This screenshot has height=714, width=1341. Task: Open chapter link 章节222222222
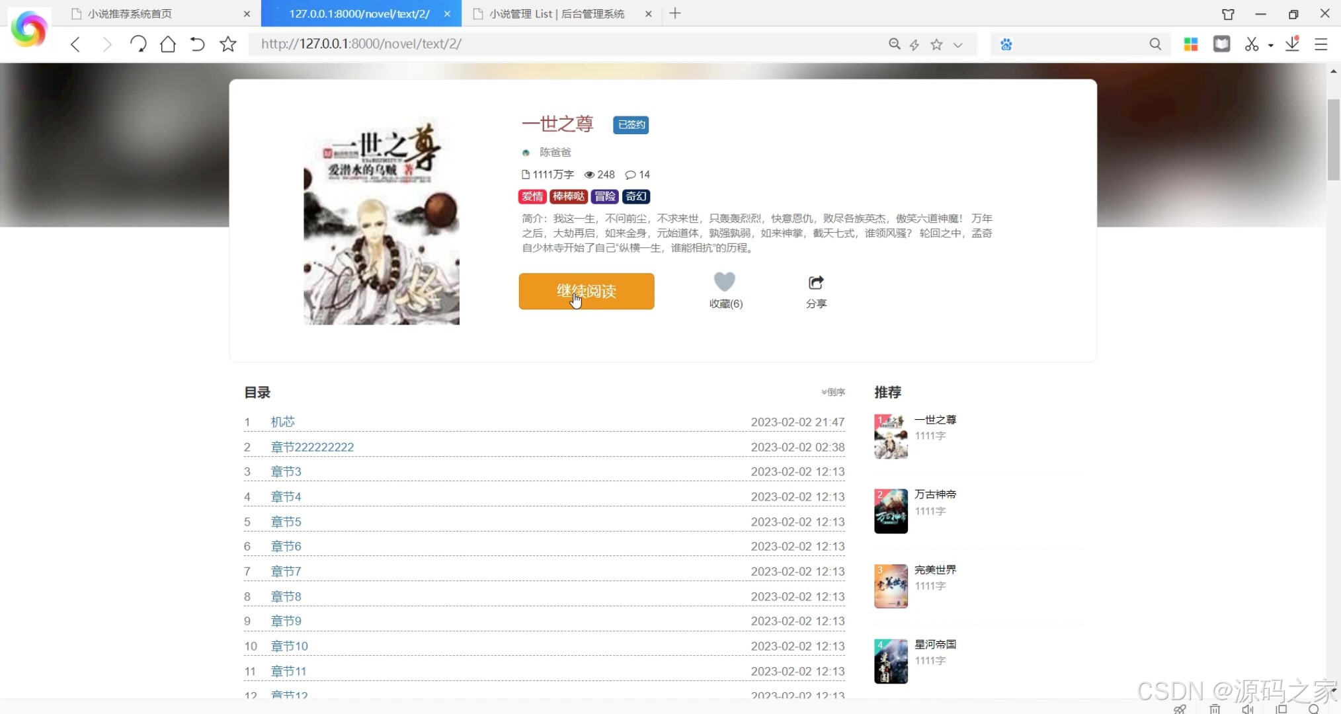312,447
